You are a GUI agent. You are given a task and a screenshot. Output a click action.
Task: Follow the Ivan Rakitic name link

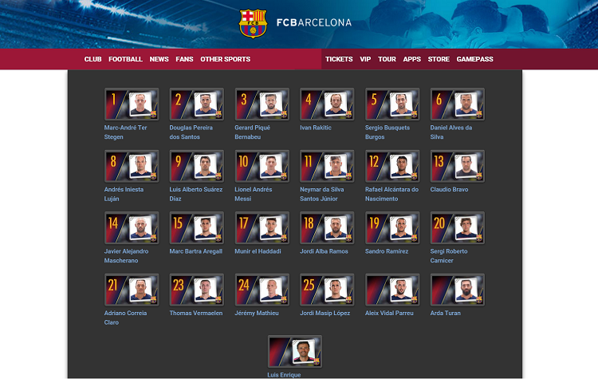tap(316, 128)
